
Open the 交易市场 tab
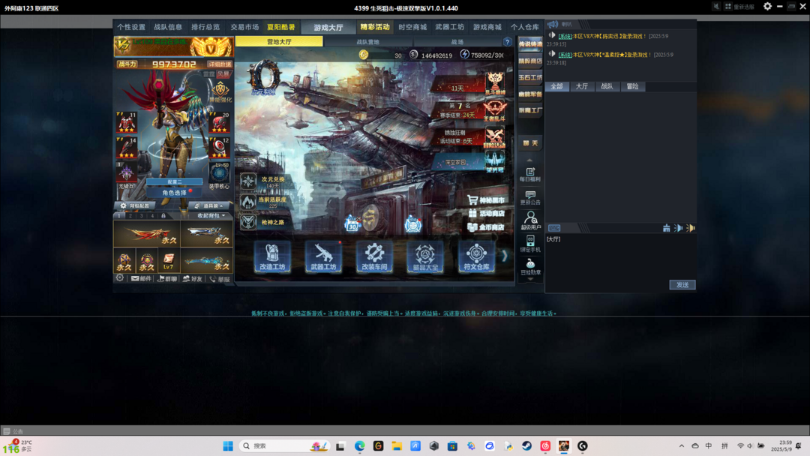point(244,27)
